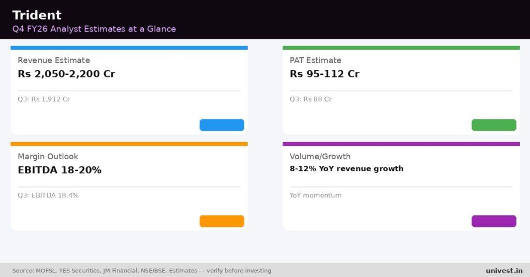Click the 'PAT Estimate' label
530x277 pixels.
point(315,60)
